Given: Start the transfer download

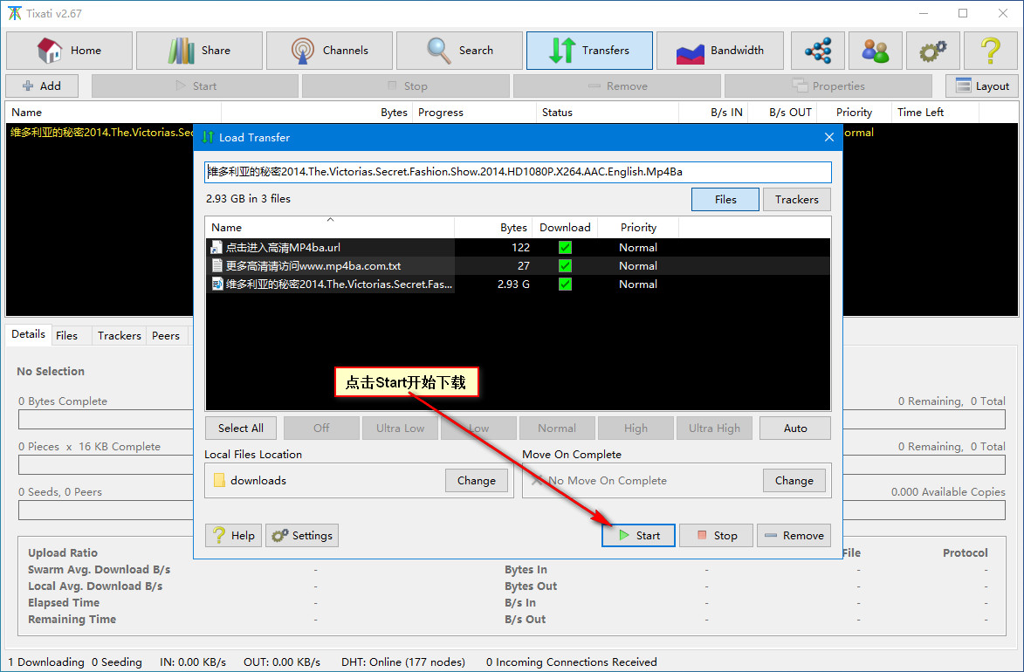Looking at the screenshot, I should pos(638,536).
